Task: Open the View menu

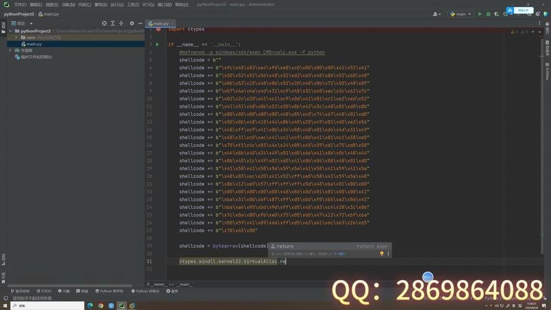Action: (51, 4)
